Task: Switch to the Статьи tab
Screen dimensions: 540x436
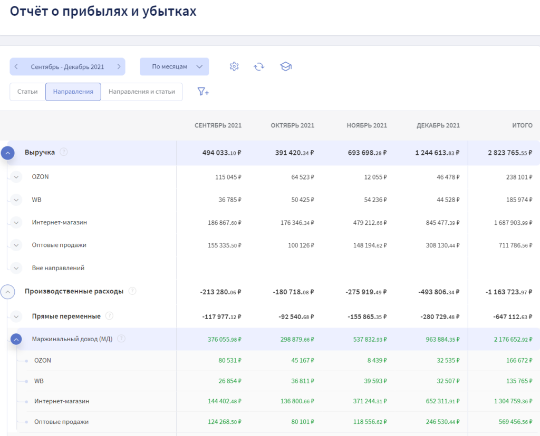Action: [27, 92]
